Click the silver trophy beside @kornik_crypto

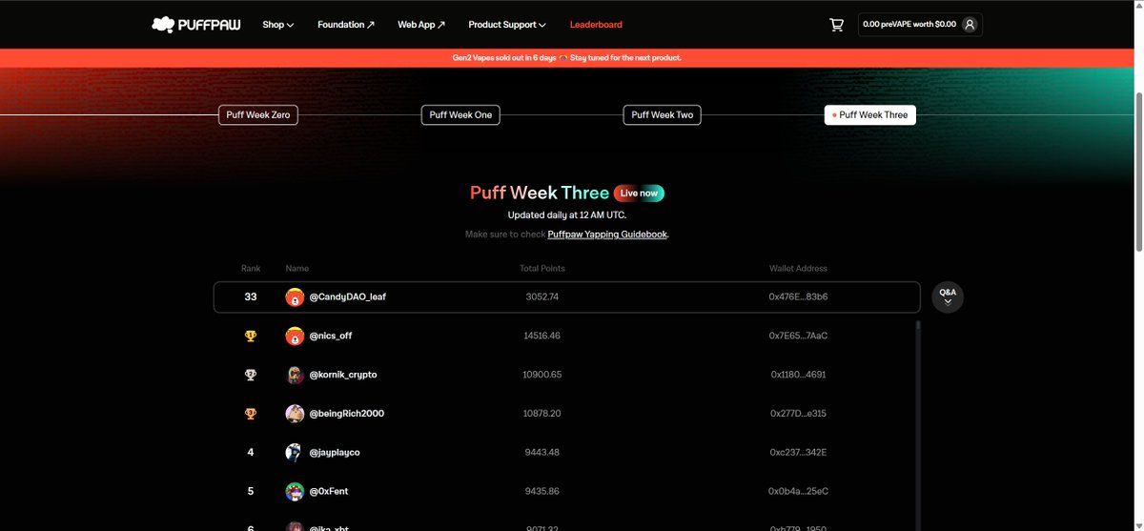(251, 375)
